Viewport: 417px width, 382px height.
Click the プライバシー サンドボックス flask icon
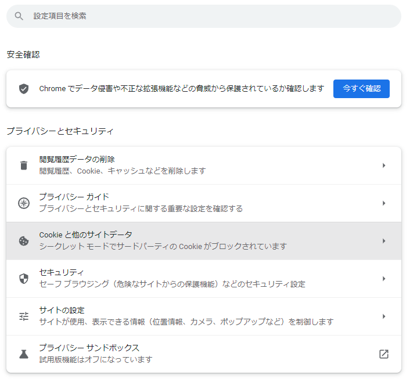point(24,354)
